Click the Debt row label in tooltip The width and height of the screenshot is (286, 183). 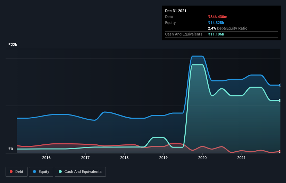(x=169, y=17)
